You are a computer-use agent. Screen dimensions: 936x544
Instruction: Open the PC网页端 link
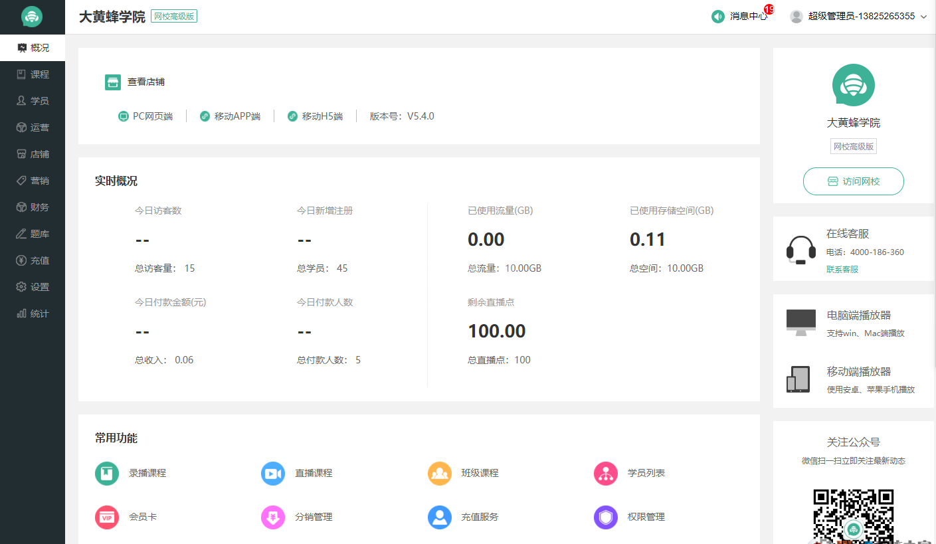point(145,116)
